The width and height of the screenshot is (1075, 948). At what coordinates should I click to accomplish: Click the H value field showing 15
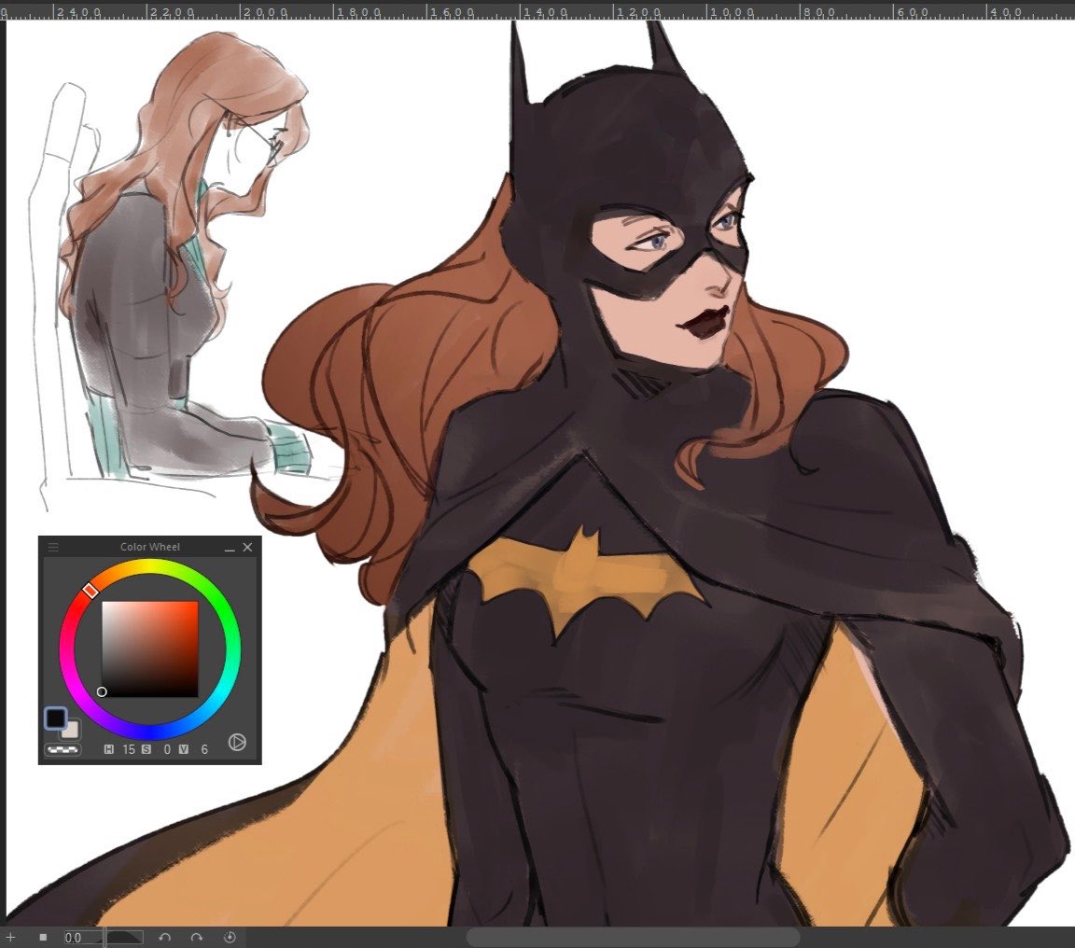(x=128, y=749)
